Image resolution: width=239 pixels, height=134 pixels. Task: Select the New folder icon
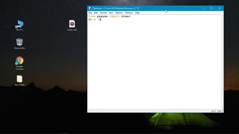pos(19,80)
